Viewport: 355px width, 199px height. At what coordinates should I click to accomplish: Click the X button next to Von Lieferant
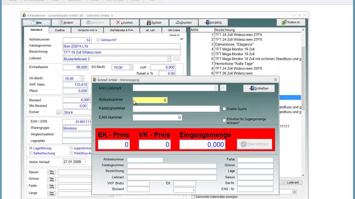(223, 88)
